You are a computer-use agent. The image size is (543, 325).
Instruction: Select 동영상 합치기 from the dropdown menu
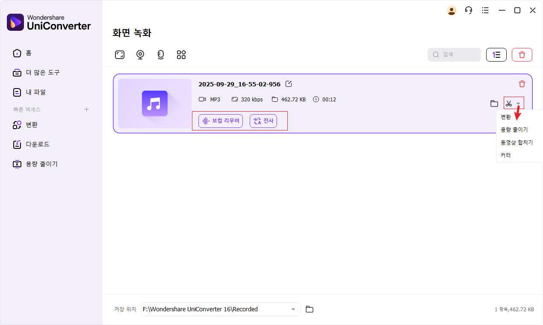click(516, 142)
